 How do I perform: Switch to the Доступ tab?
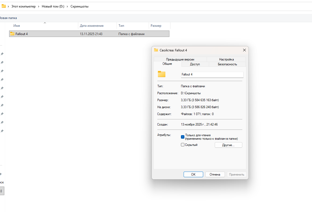pyautogui.click(x=195, y=64)
